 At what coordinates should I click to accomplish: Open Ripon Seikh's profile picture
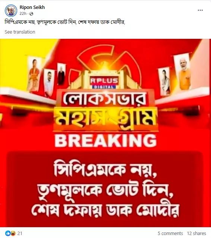(x=11, y=10)
